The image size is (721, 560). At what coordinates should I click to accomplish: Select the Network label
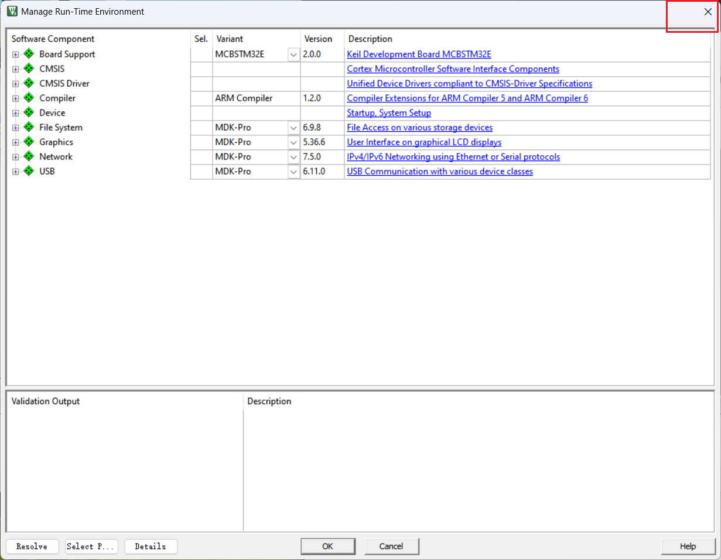coord(56,157)
